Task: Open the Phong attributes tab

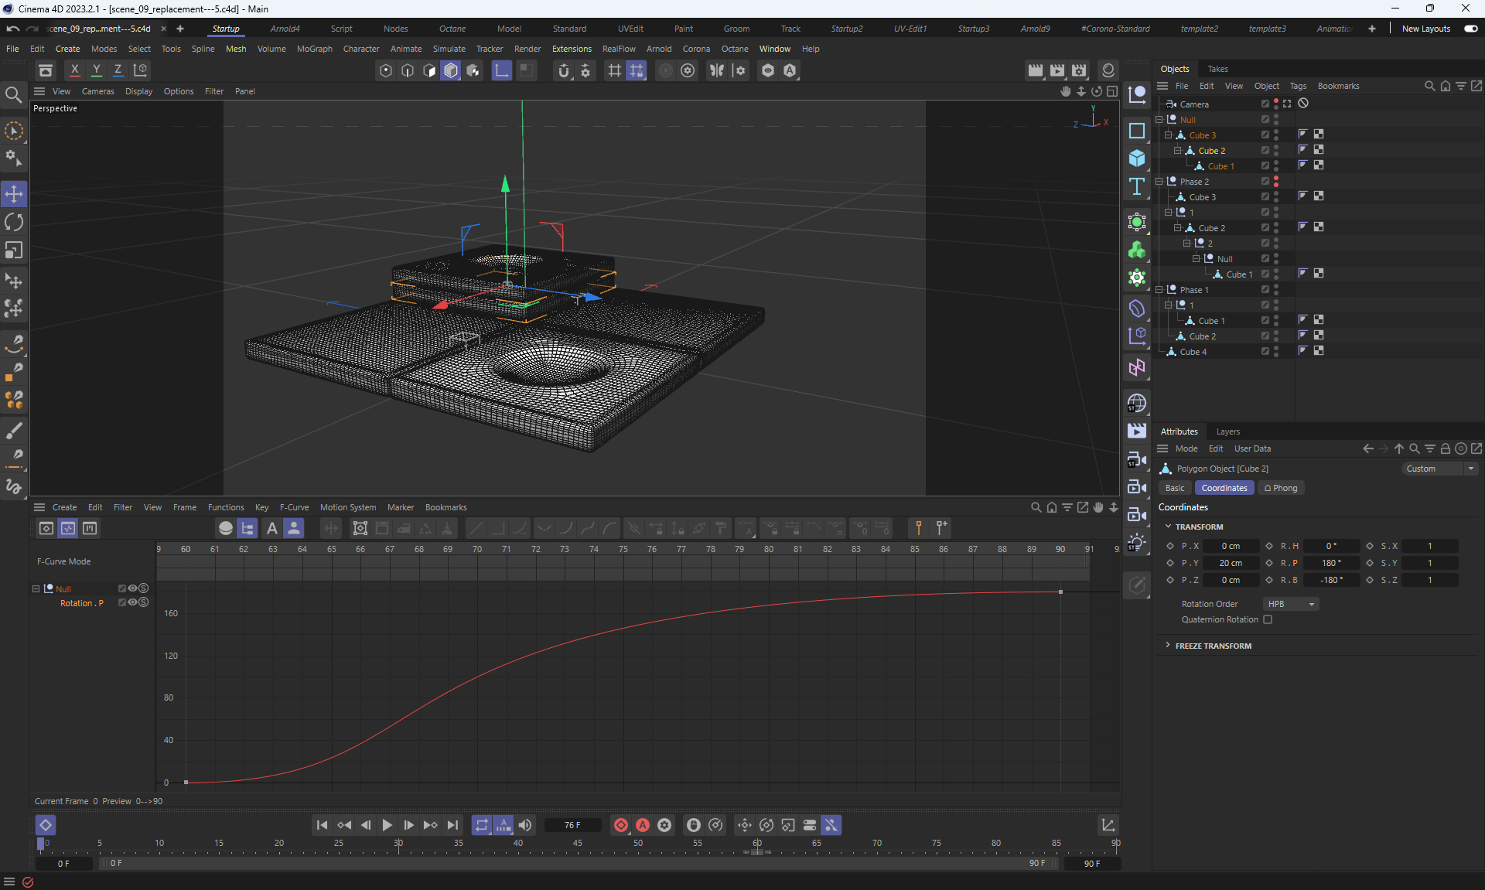Action: pos(1281,488)
